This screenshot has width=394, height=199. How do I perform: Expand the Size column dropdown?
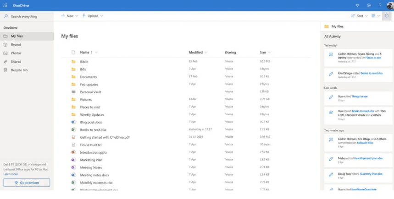pyautogui.click(x=269, y=53)
